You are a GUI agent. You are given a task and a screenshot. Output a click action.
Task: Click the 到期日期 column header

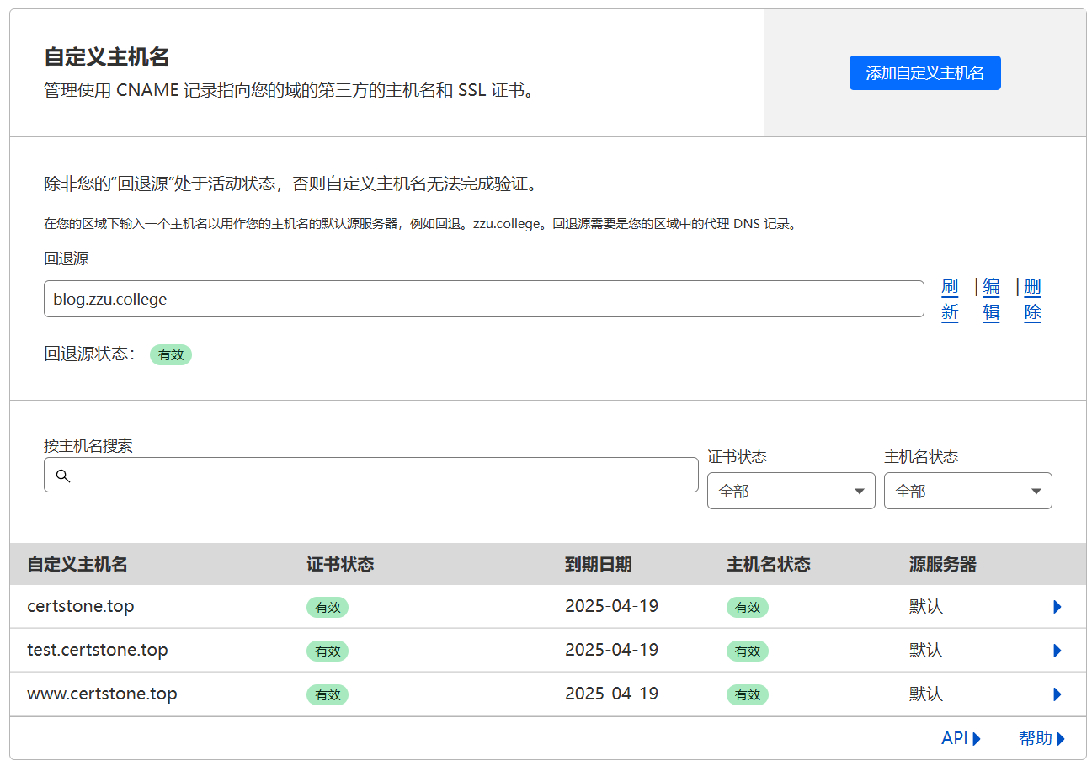click(x=598, y=564)
